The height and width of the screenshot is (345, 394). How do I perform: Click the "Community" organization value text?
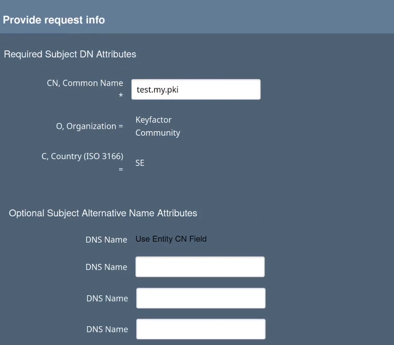pyautogui.click(x=158, y=133)
